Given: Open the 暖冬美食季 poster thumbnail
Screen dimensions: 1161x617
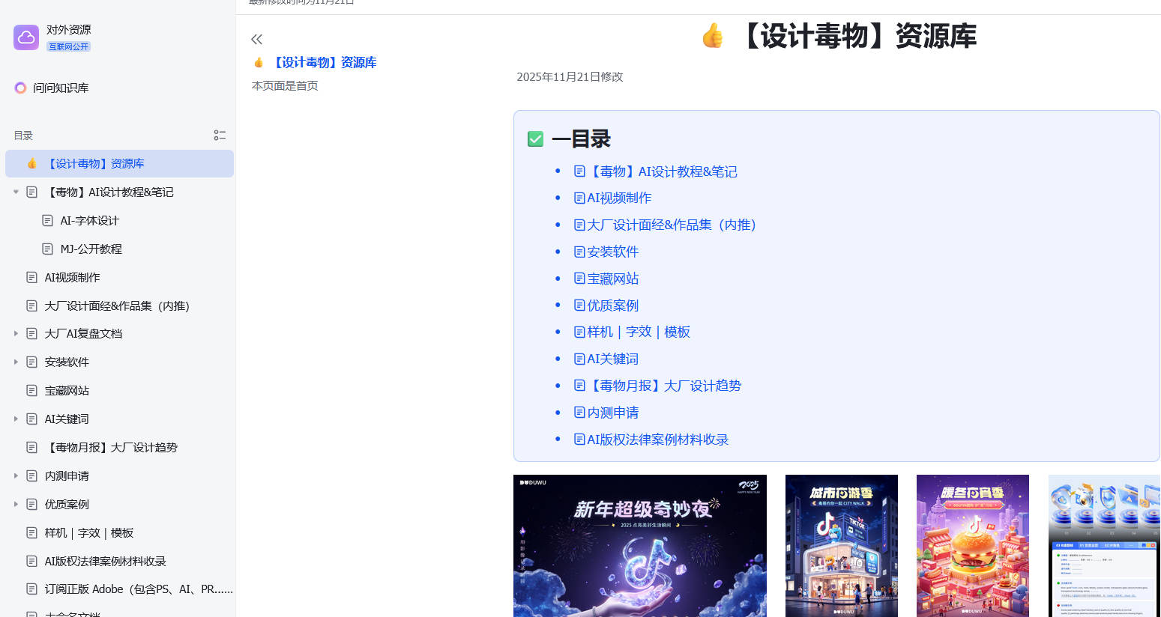Looking at the screenshot, I should pyautogui.click(x=973, y=546).
